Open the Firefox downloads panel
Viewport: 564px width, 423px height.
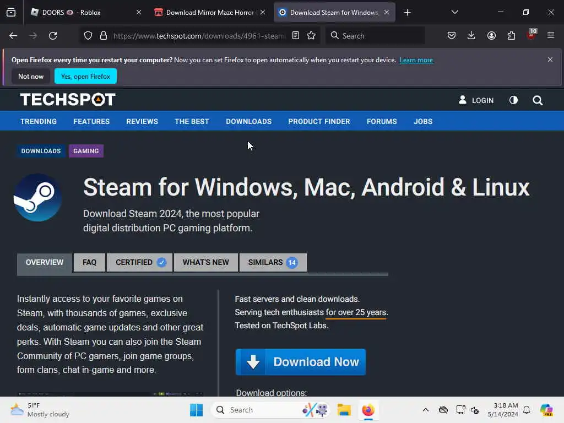pyautogui.click(x=471, y=36)
